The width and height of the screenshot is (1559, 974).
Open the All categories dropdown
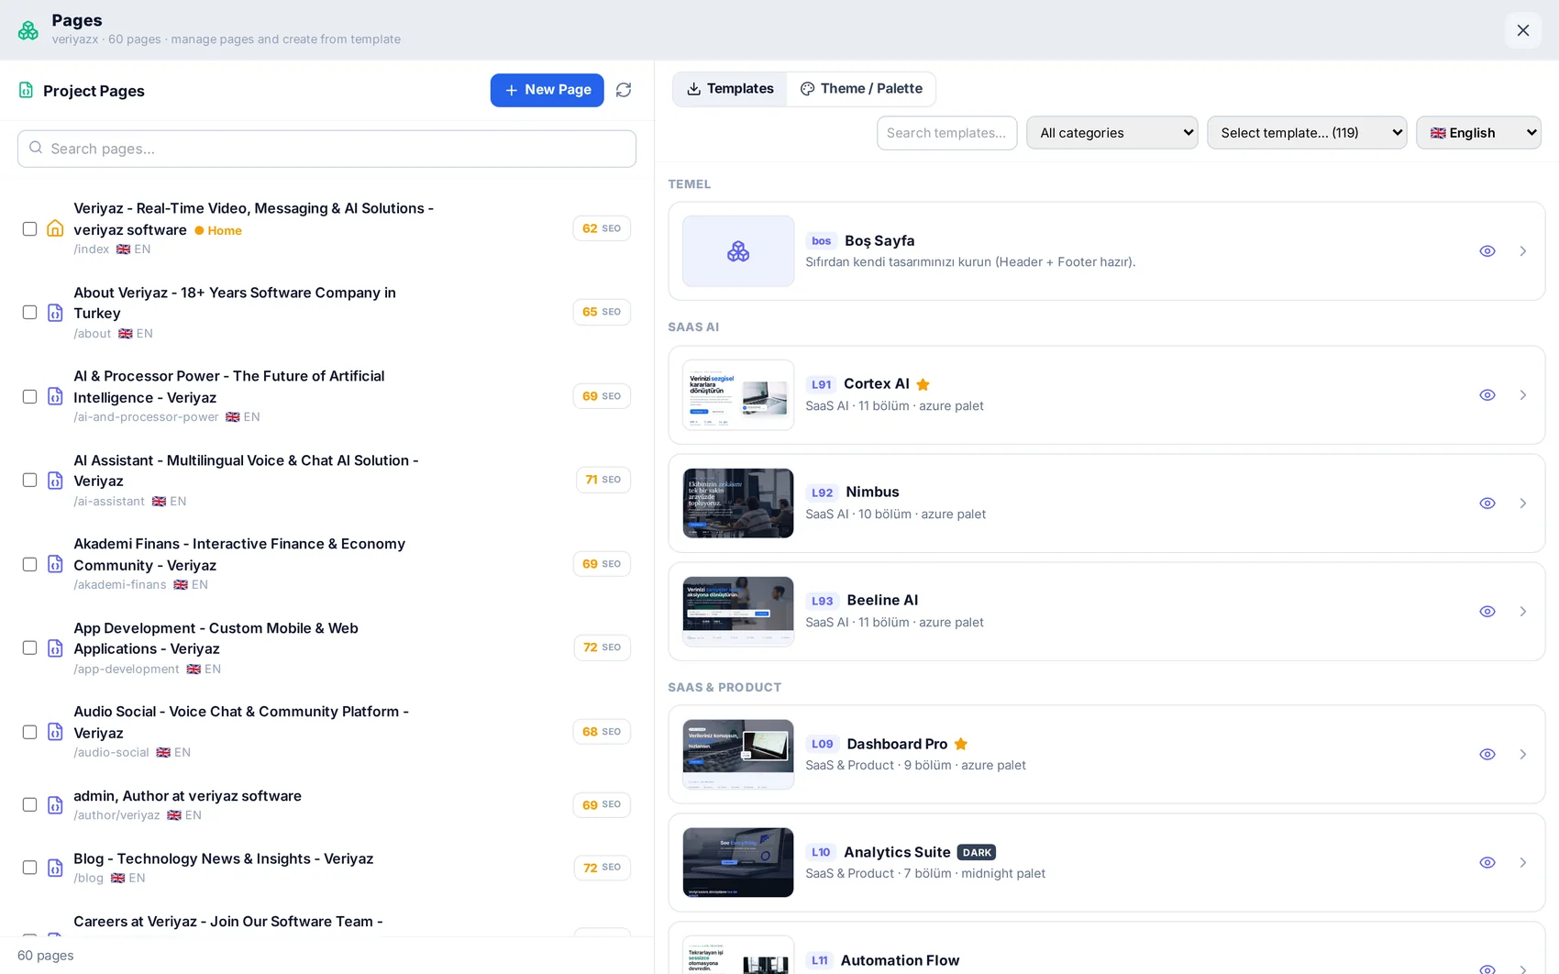coord(1112,133)
